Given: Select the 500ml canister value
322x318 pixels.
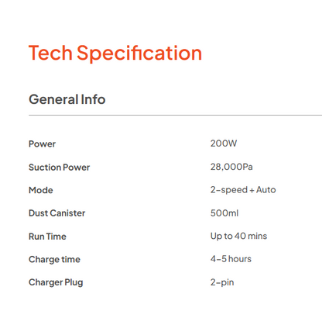Looking at the screenshot, I should coord(224,213).
